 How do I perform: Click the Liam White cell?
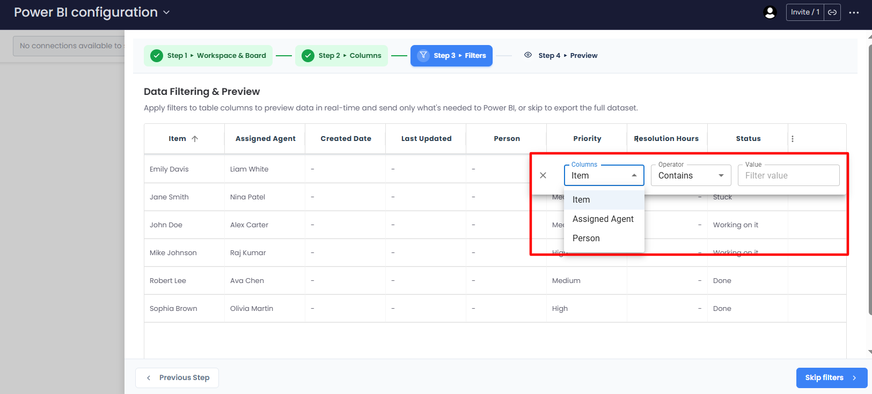265,169
